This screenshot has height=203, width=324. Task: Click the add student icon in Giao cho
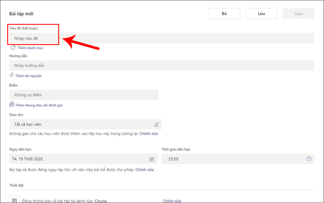point(157,124)
